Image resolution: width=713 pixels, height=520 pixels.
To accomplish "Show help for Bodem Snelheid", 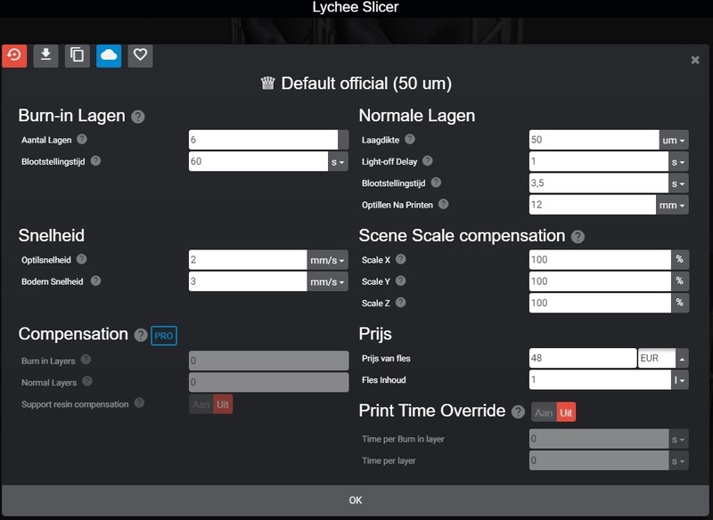I will (95, 280).
